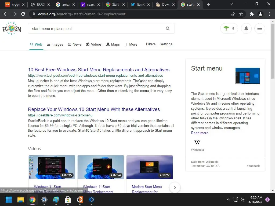Open the tree counter showing 8

tap(229, 28)
